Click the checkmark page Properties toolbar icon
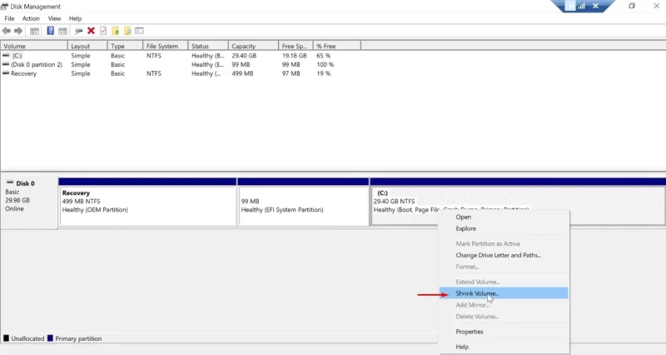This screenshot has width=666, height=355. 103,31
